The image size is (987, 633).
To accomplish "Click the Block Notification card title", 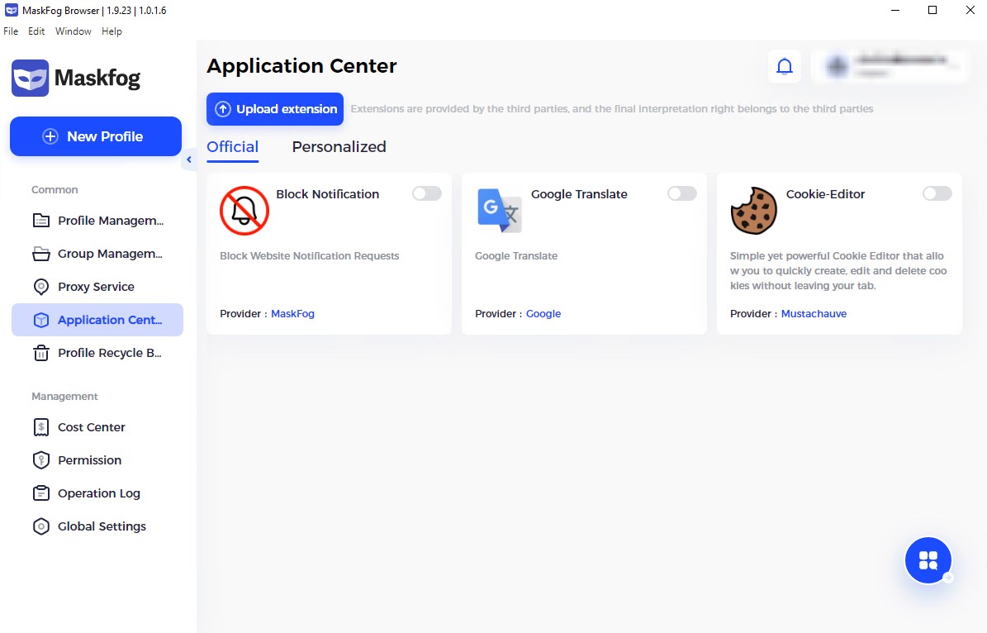I will 328,194.
